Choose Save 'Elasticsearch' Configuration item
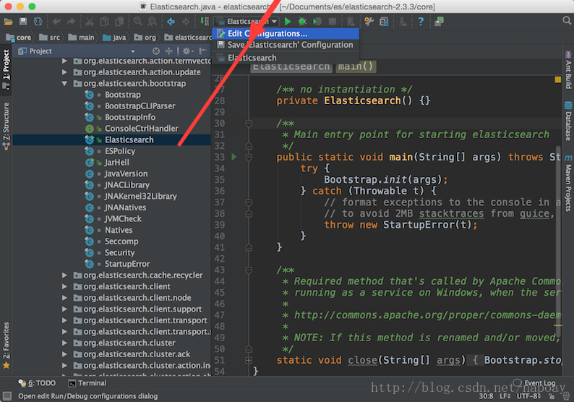The width and height of the screenshot is (574, 402). click(286, 45)
